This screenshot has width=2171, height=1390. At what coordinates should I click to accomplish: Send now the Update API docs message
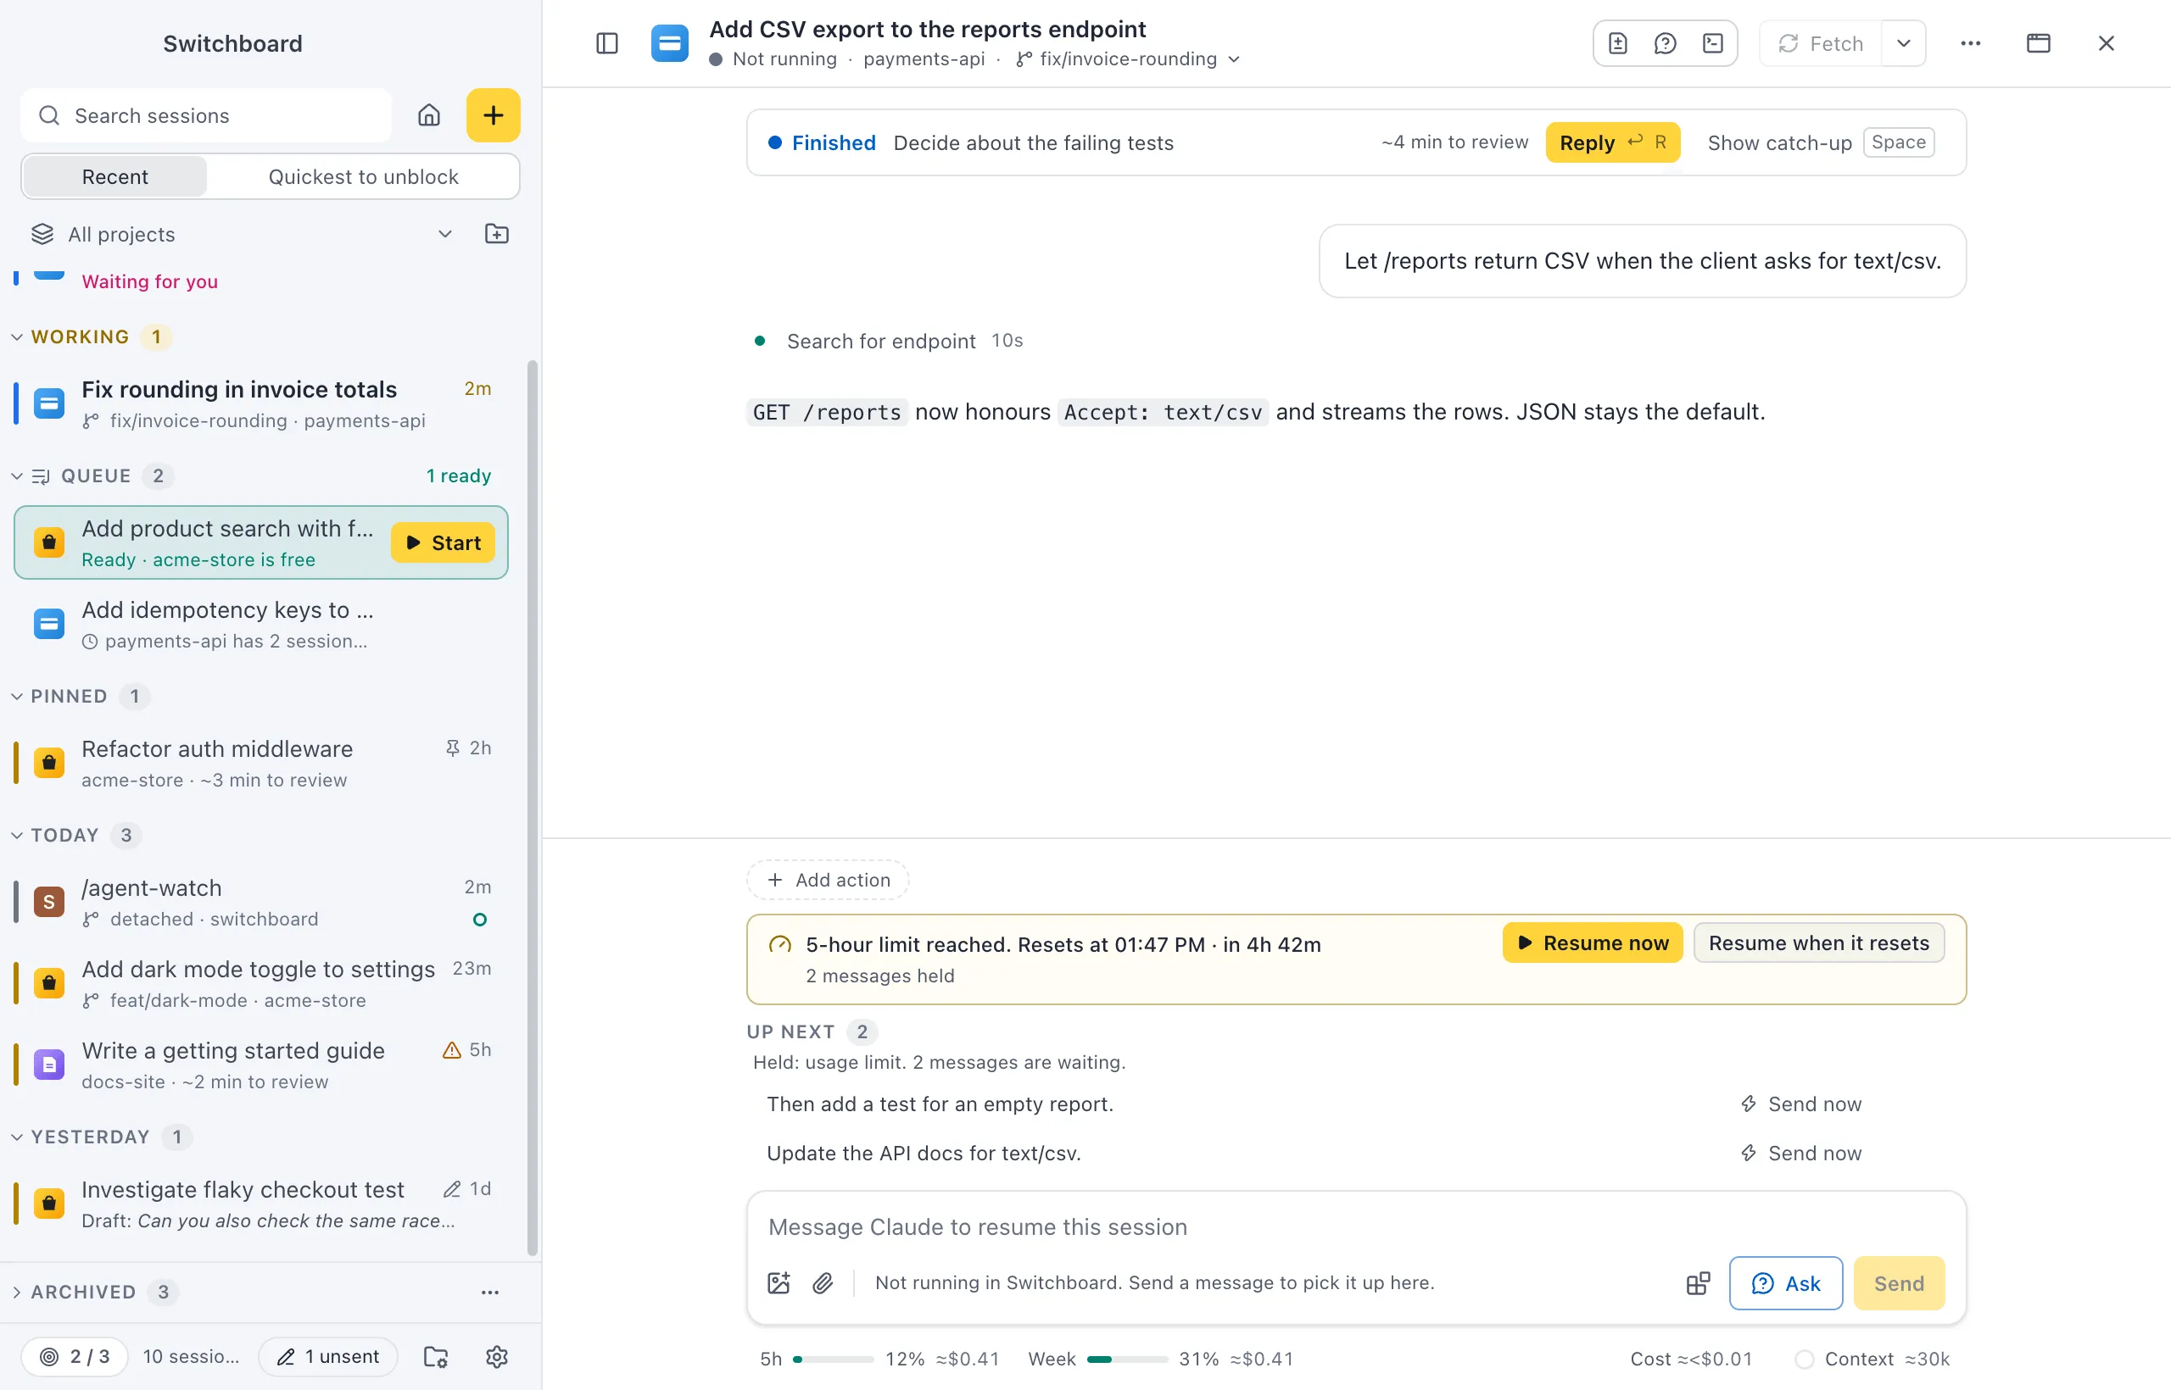coord(1800,1153)
